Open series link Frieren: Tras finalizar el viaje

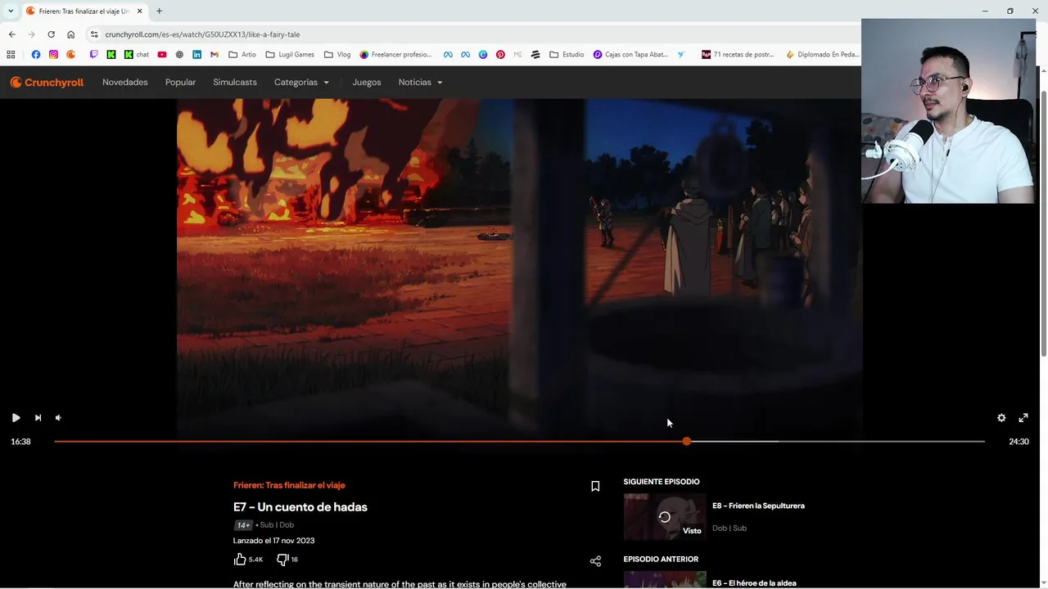coord(289,485)
